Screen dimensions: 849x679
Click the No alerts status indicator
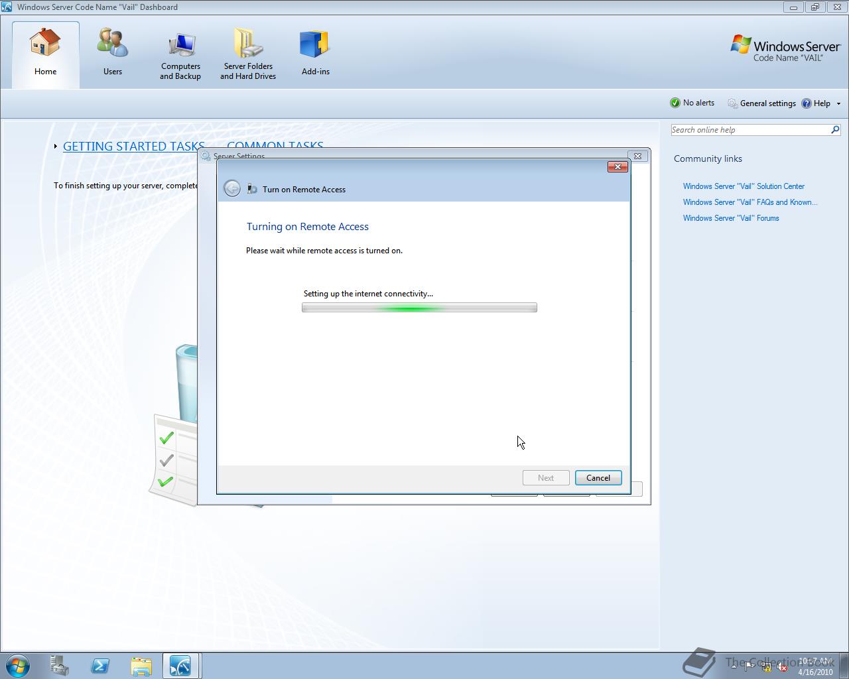coord(692,103)
